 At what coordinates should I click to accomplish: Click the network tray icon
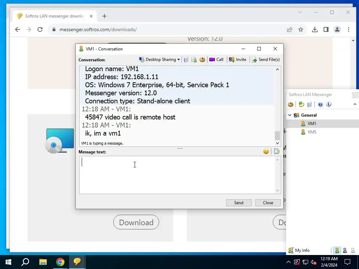tap(305, 262)
